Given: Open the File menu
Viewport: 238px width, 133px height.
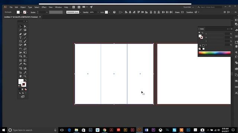Looking at the screenshot, I should [x=11, y=7].
